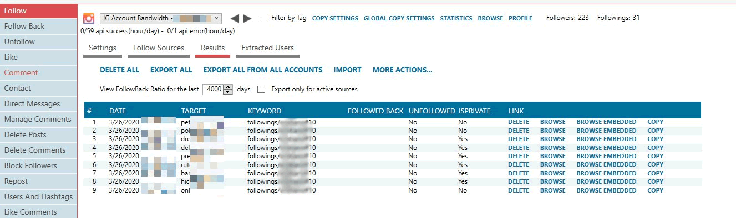This screenshot has width=736, height=218.
Task: Sort by the FOLLOWED BACK column header
Action: pyautogui.click(x=375, y=111)
